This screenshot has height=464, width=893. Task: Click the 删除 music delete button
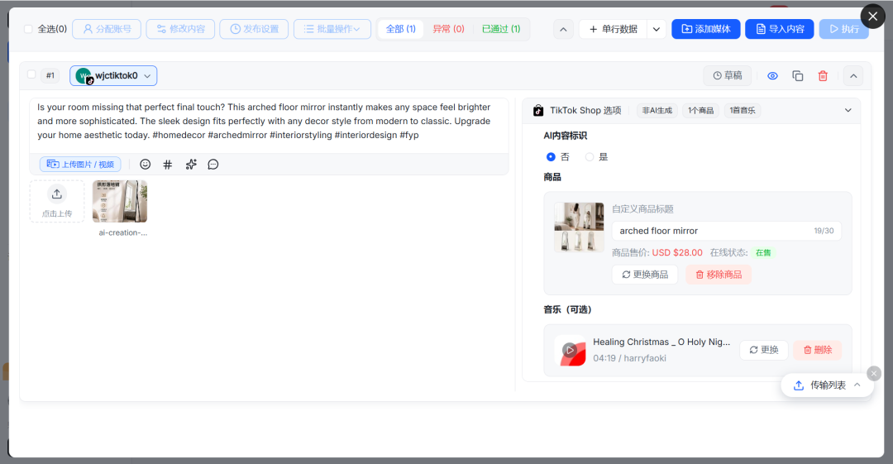pyautogui.click(x=817, y=350)
